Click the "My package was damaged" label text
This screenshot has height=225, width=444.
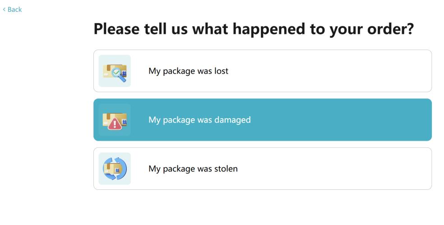coord(199,120)
